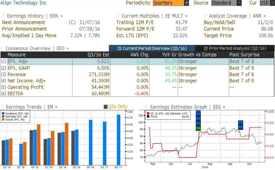The height and width of the screenshot is (170, 275).
Task: Click blue event marker numbered 1
Action: click(198, 123)
